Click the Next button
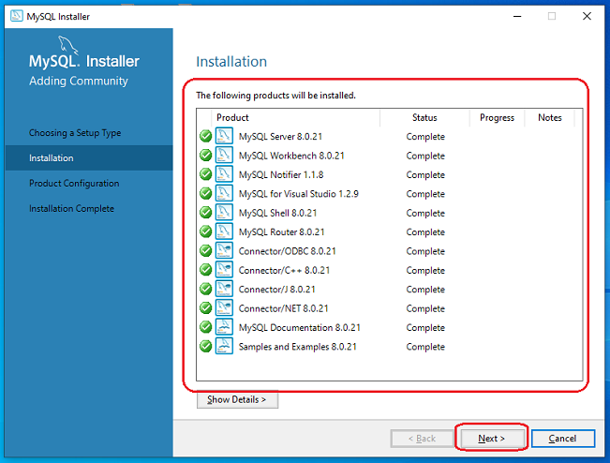 click(x=491, y=439)
